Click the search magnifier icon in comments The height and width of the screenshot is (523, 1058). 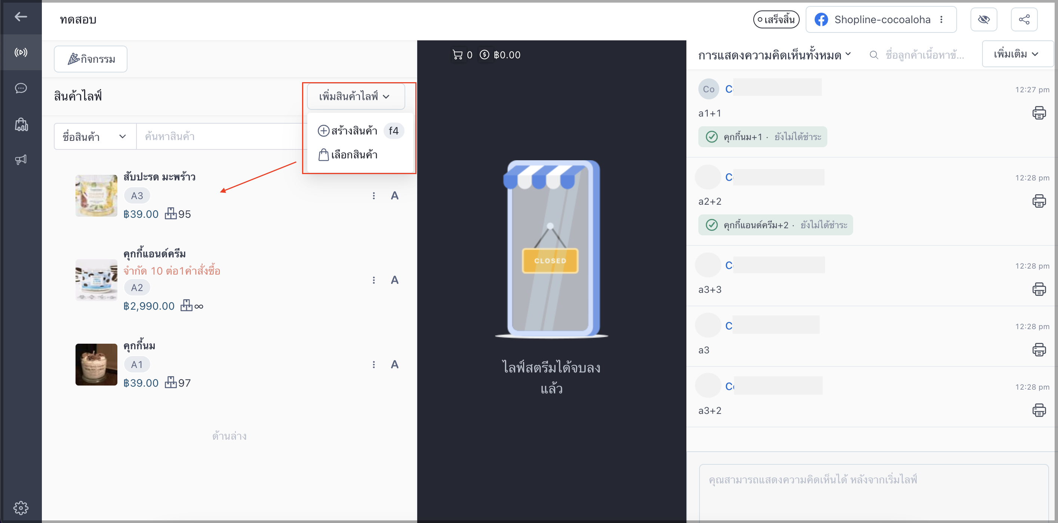click(874, 55)
